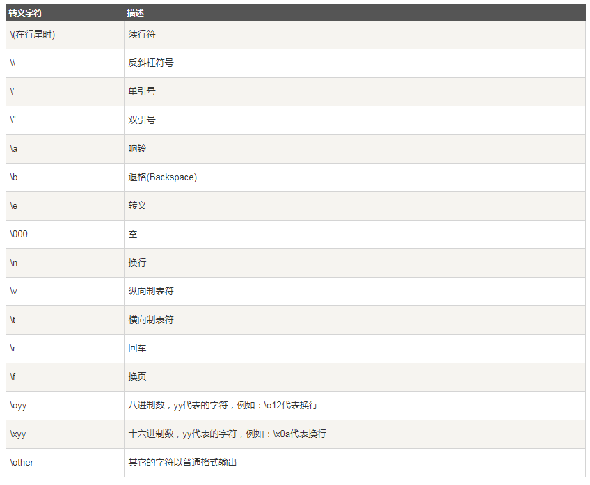Image resolution: width=590 pixels, height=485 pixels.
Task: Select the description '换页'
Action: point(137,377)
